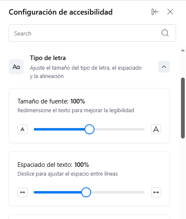Collapse the Tipo de letra section chevron

coord(164,67)
